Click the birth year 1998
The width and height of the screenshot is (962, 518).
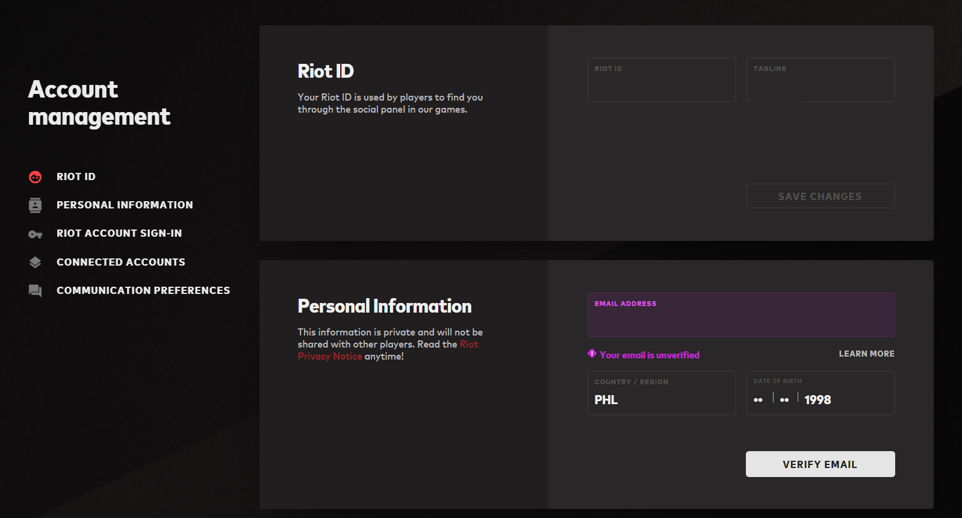[x=818, y=400]
